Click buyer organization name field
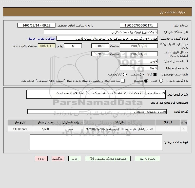This screenshot has width=195, height=188. point(101,32)
